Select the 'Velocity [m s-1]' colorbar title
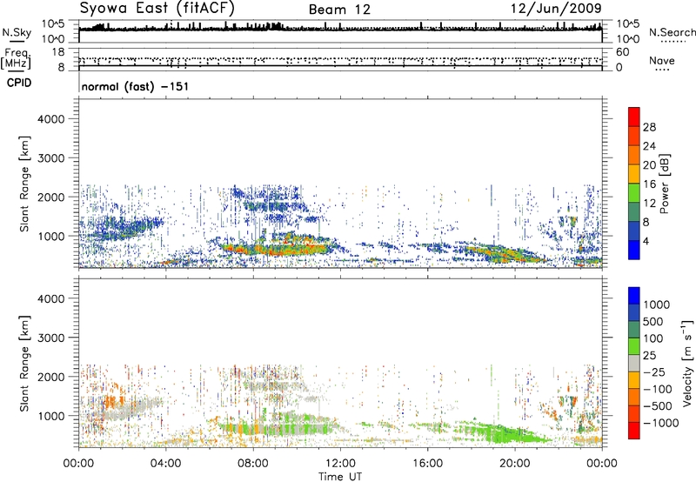Screen dimensions: 696x482 coord(688,363)
